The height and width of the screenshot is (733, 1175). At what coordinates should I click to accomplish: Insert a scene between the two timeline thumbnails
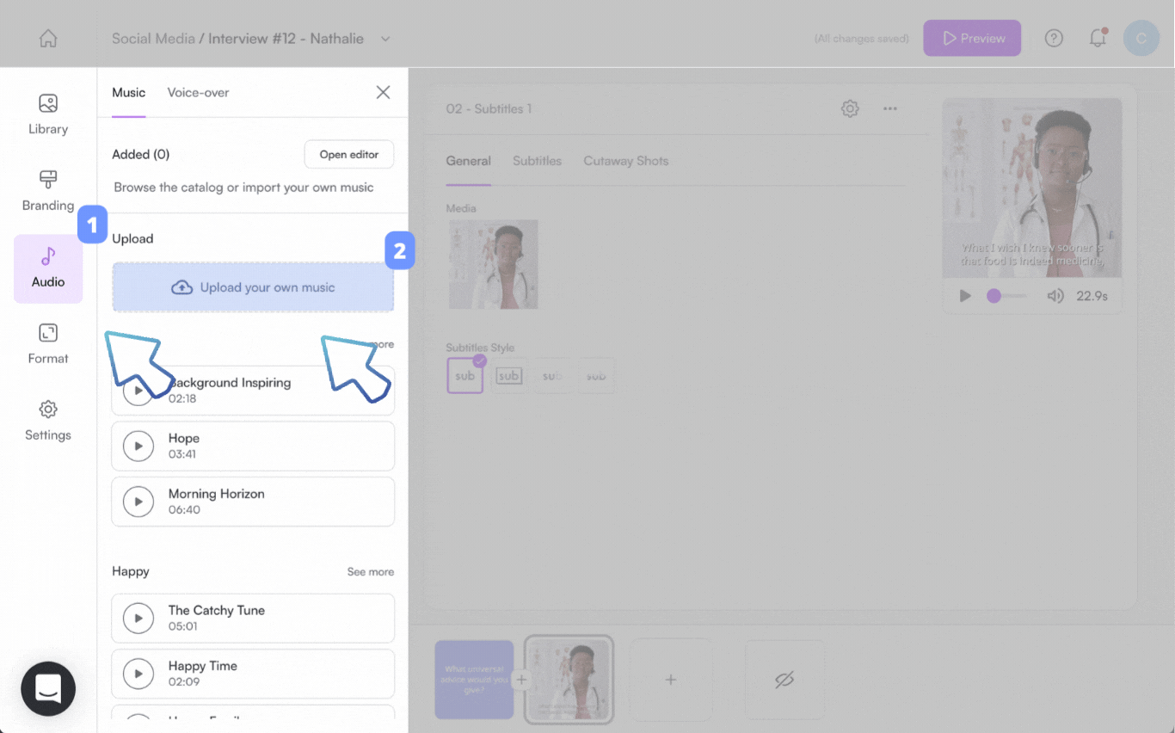tap(521, 680)
